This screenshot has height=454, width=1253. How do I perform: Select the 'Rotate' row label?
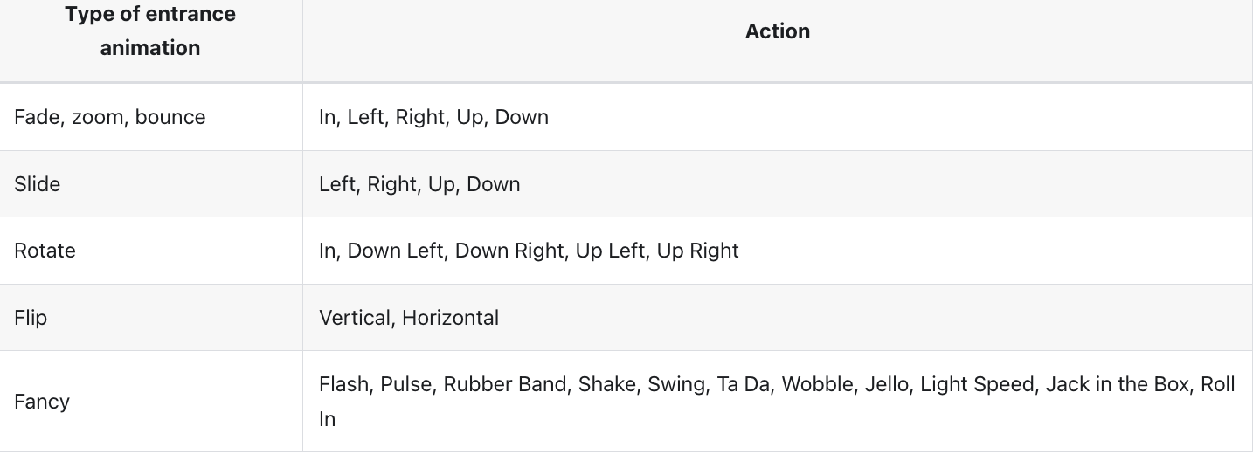click(x=45, y=251)
